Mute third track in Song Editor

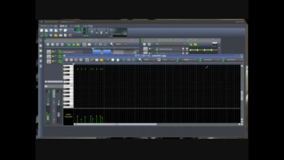pos(53,61)
